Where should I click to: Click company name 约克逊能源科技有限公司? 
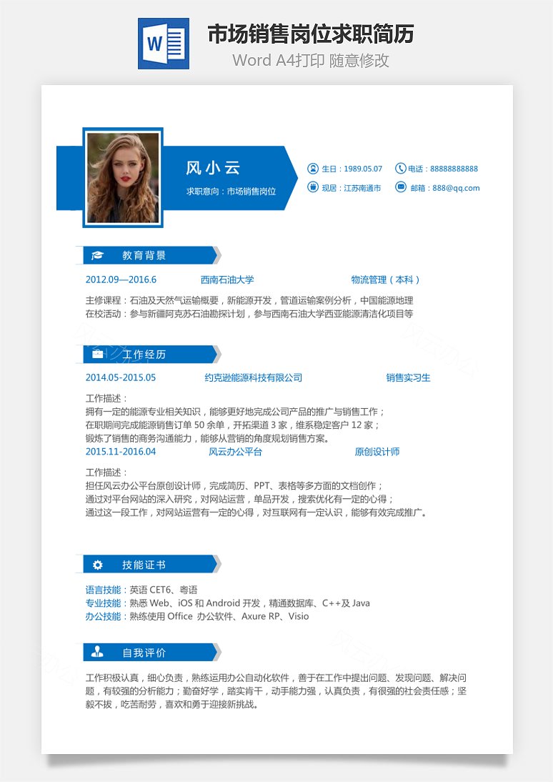click(254, 377)
